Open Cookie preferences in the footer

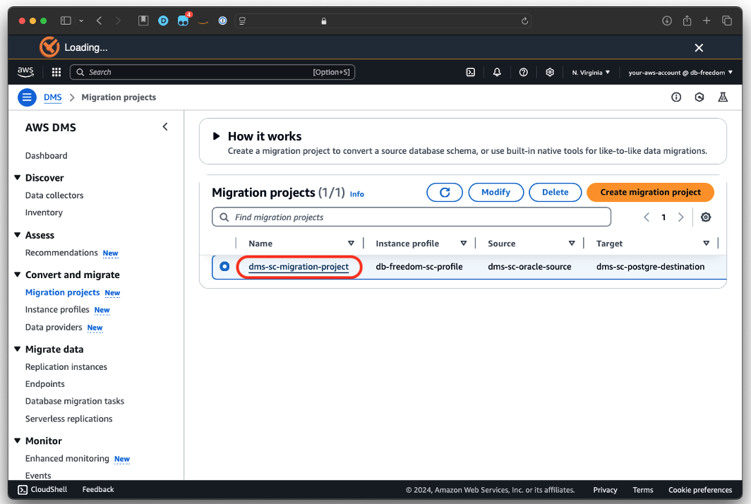699,490
